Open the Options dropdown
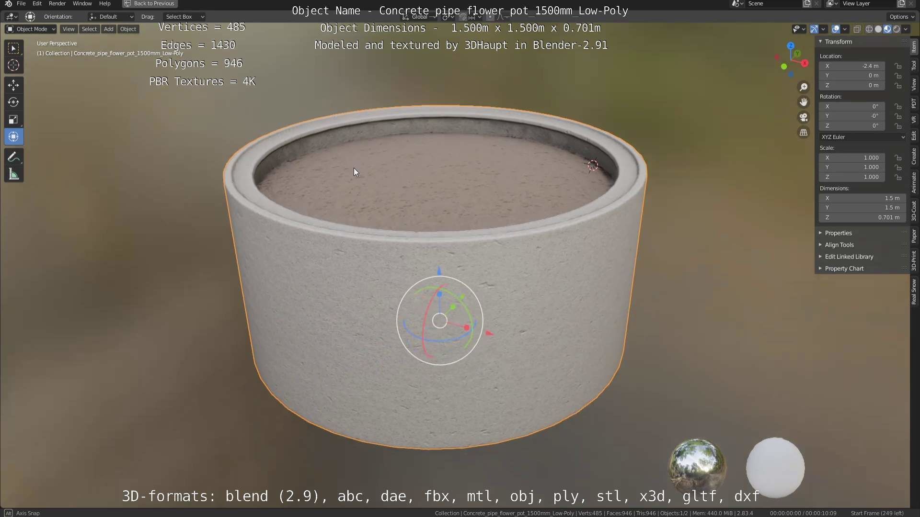The height and width of the screenshot is (517, 920). coord(901,17)
